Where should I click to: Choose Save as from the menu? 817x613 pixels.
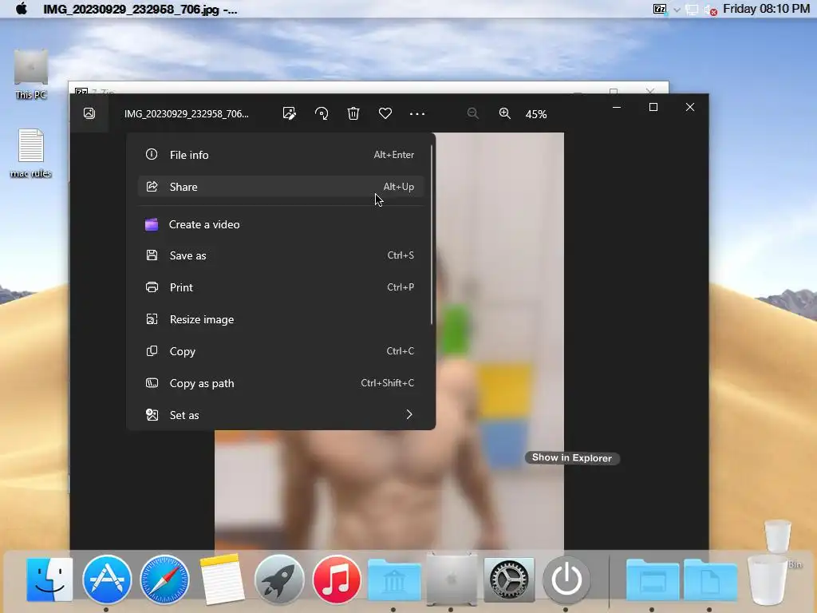(x=280, y=255)
